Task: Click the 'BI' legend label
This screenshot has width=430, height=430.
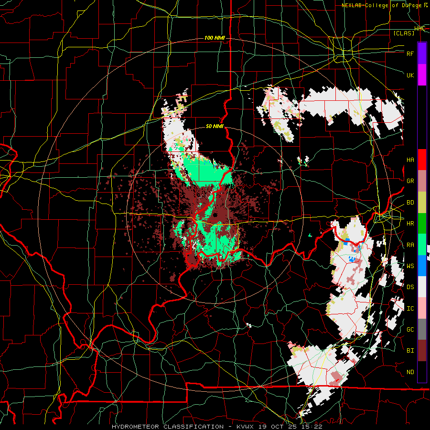Action: (410, 351)
